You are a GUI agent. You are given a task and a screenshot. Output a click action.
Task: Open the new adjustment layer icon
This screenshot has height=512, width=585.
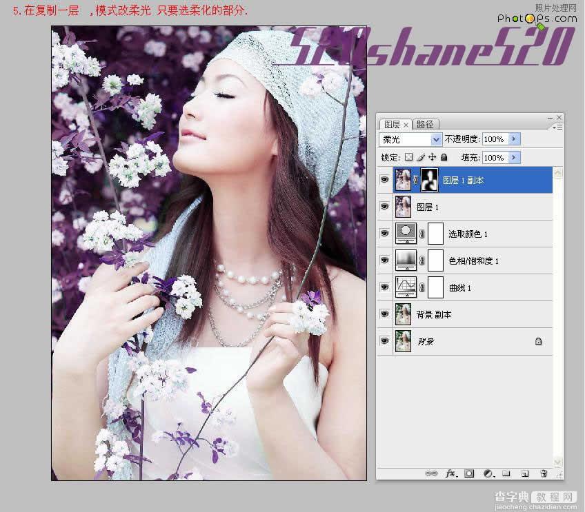point(488,474)
